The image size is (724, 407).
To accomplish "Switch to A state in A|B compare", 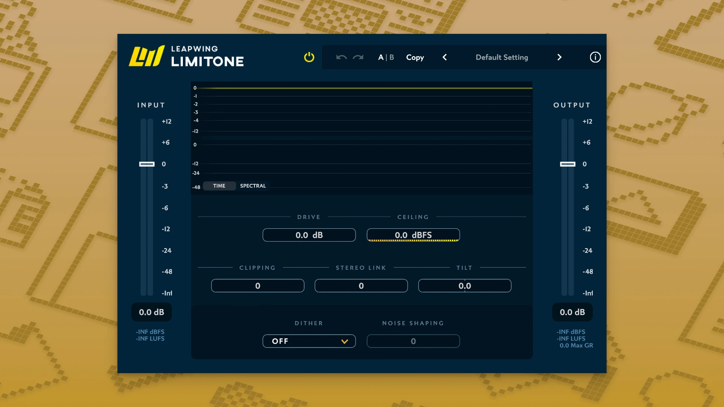I will click(381, 57).
